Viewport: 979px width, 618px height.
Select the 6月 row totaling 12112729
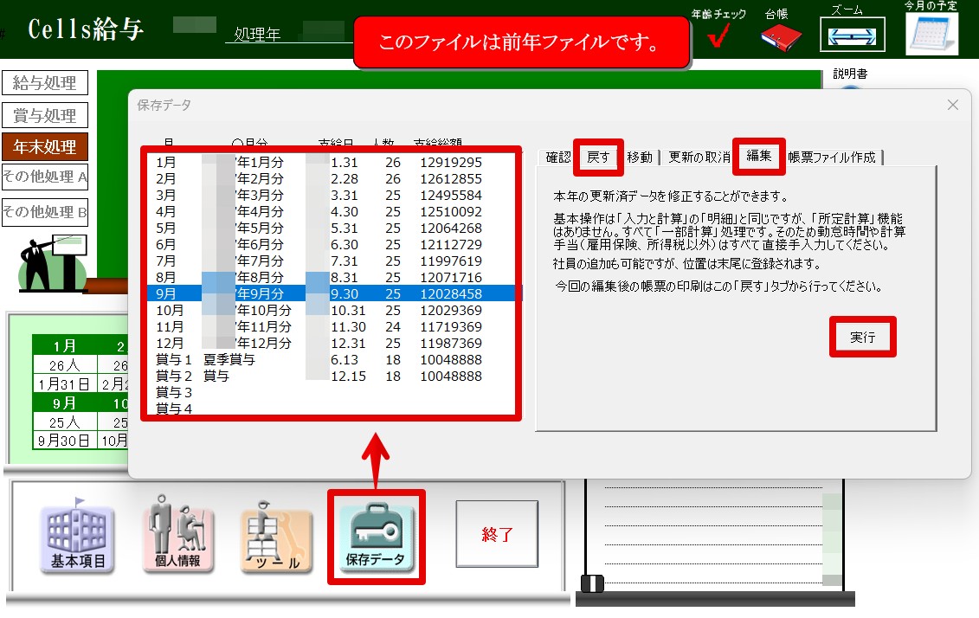[331, 245]
